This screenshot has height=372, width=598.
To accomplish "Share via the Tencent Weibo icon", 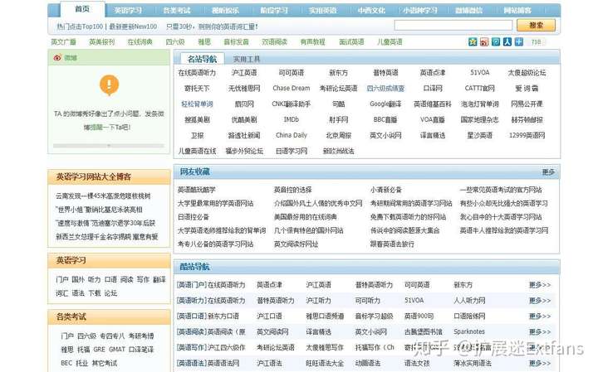I will tap(495, 42).
